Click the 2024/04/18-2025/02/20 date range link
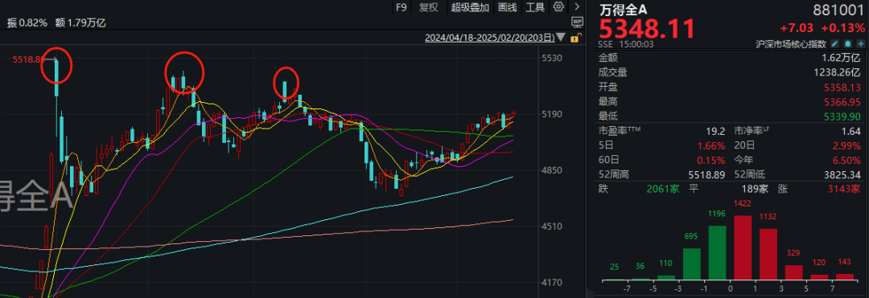Image resolution: width=869 pixels, height=298 pixels. coord(489,38)
